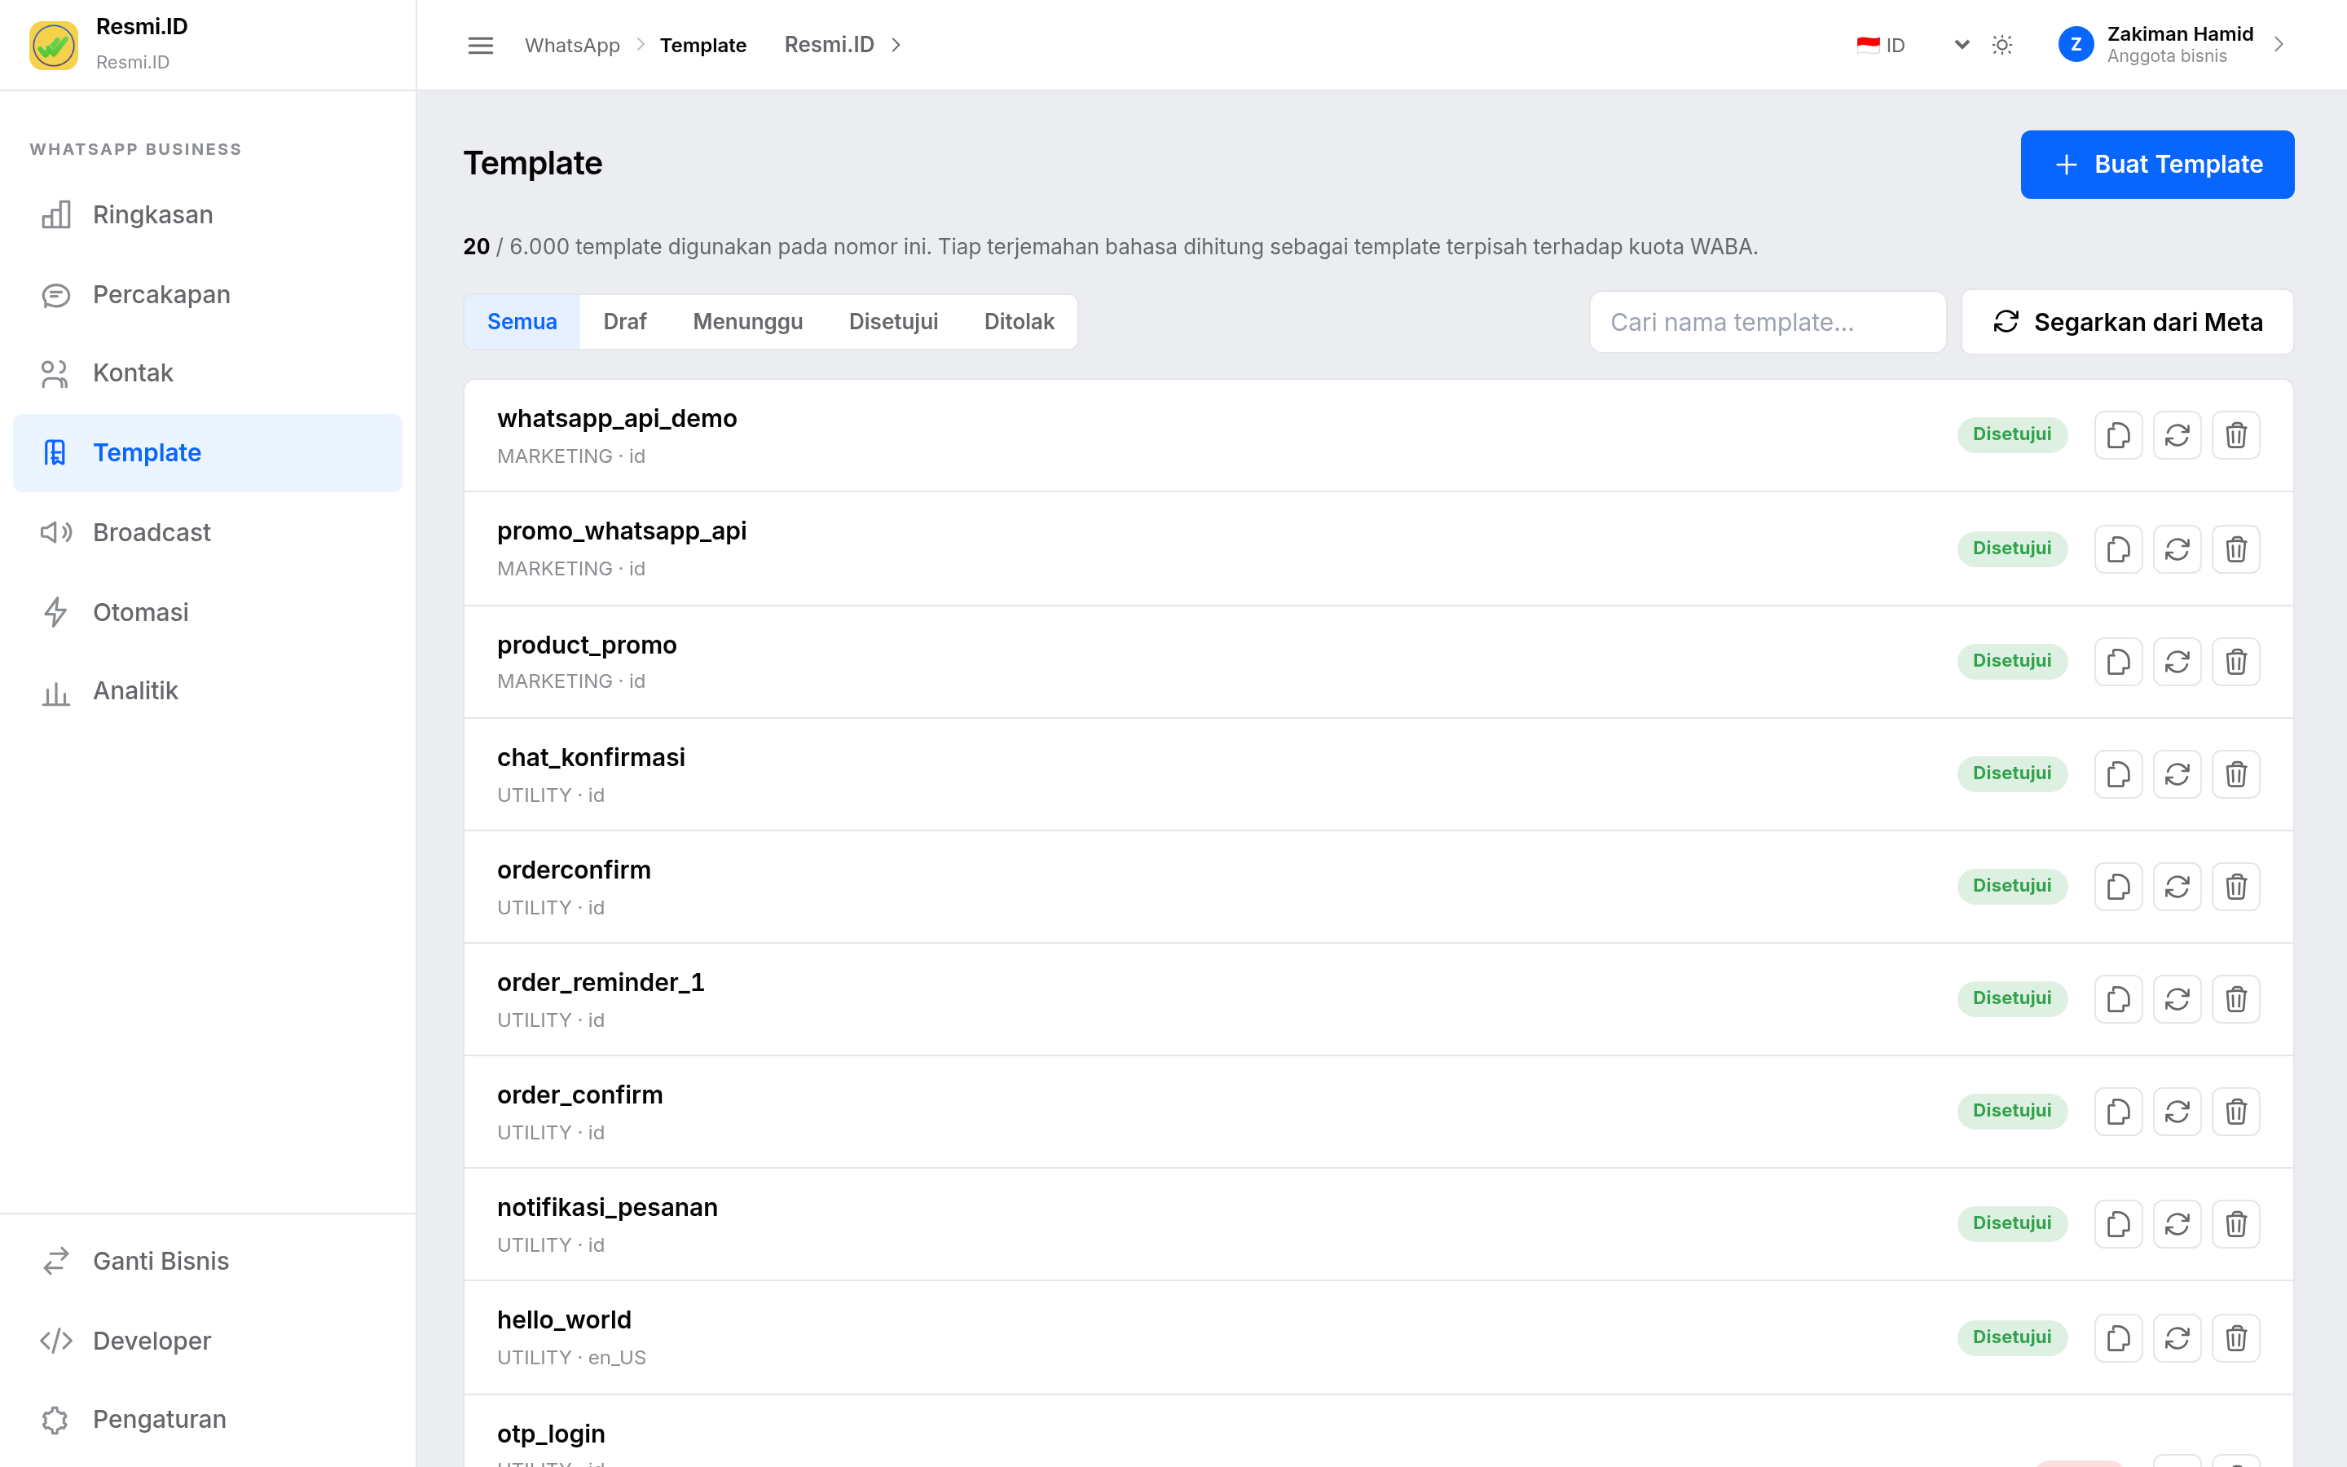Click the Buat Template button

coord(2157,165)
